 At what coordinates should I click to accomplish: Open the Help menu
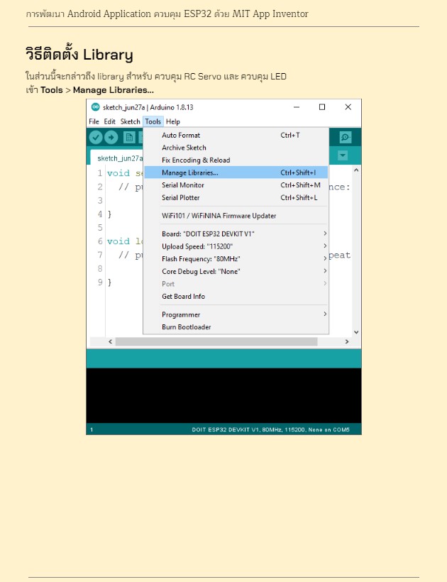(173, 121)
